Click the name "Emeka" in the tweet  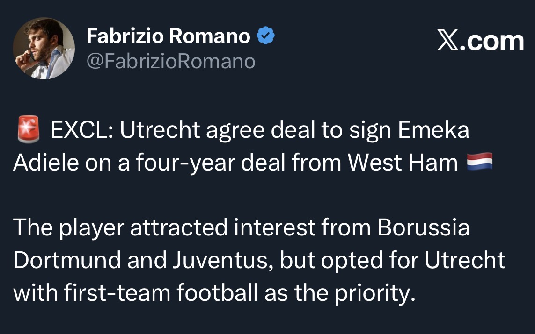pos(433,132)
